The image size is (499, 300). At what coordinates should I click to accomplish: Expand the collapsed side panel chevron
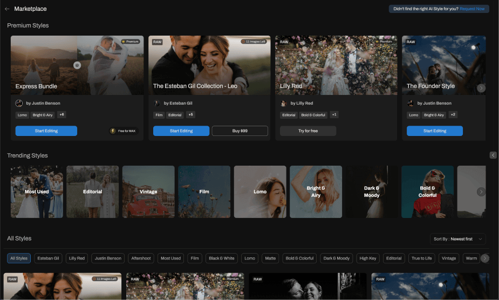click(493, 155)
